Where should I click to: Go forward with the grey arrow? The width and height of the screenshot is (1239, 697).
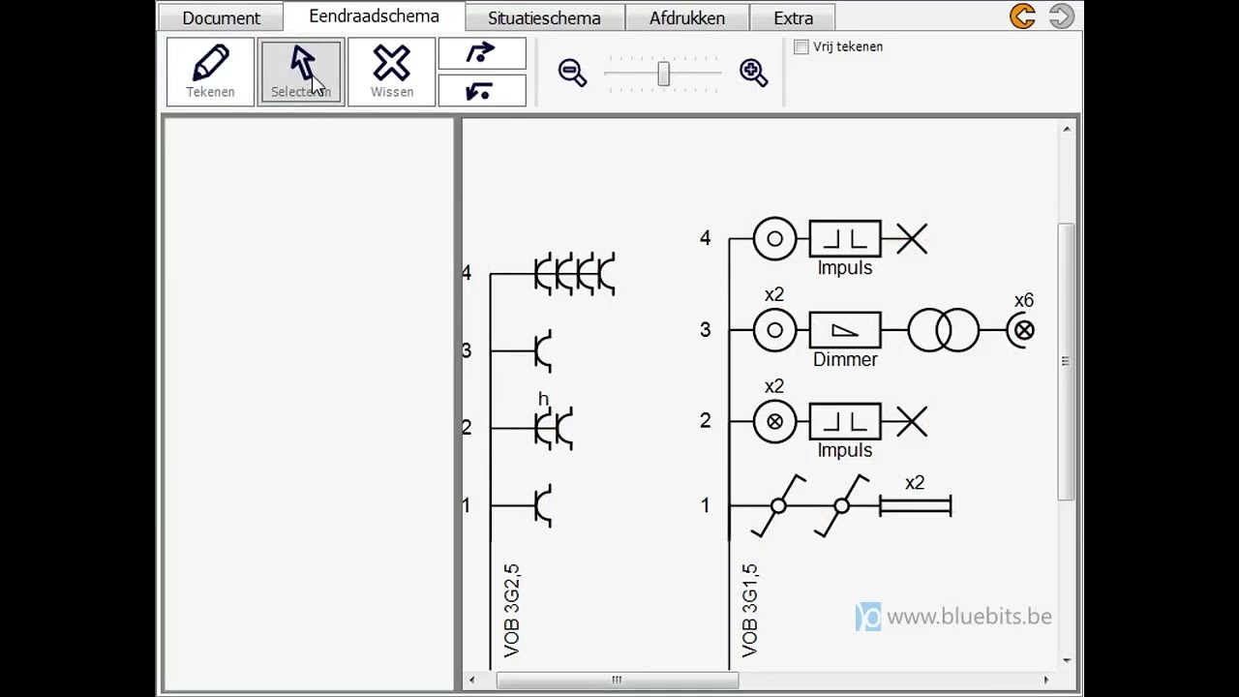click(x=1062, y=16)
